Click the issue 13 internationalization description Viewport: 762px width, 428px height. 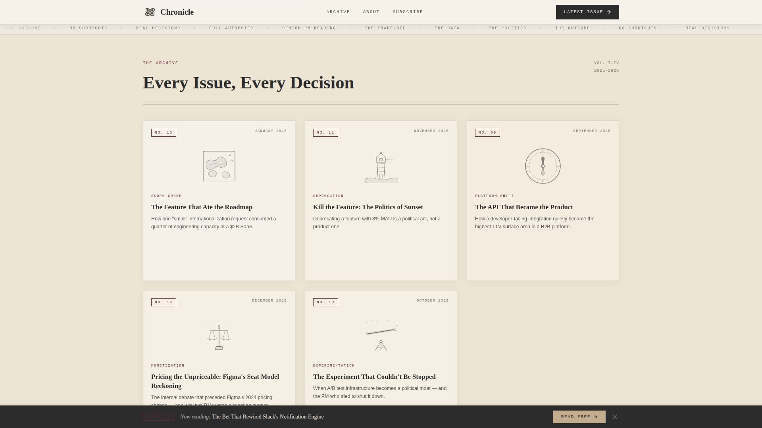click(214, 223)
